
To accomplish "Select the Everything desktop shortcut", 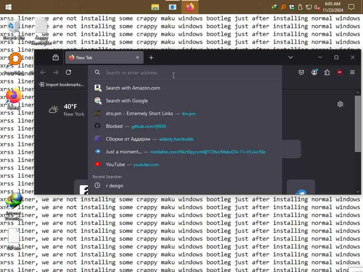I will 14,64.
